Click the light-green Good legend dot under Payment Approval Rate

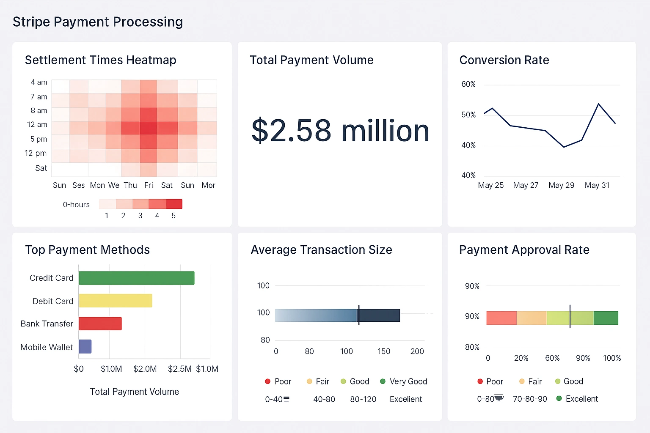tap(559, 381)
